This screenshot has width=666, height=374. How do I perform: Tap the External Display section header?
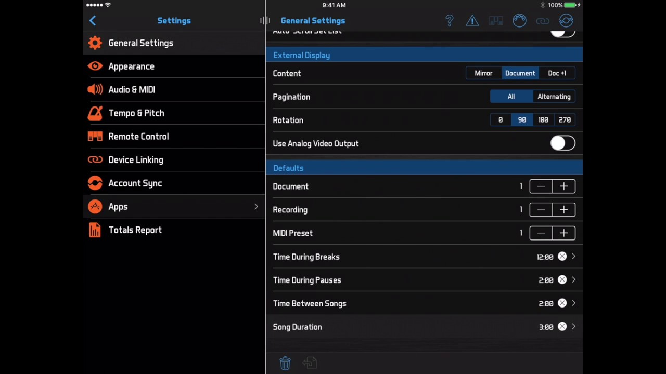424,55
